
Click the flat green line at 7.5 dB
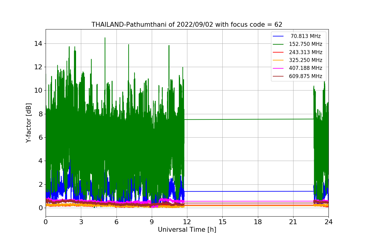249,119
